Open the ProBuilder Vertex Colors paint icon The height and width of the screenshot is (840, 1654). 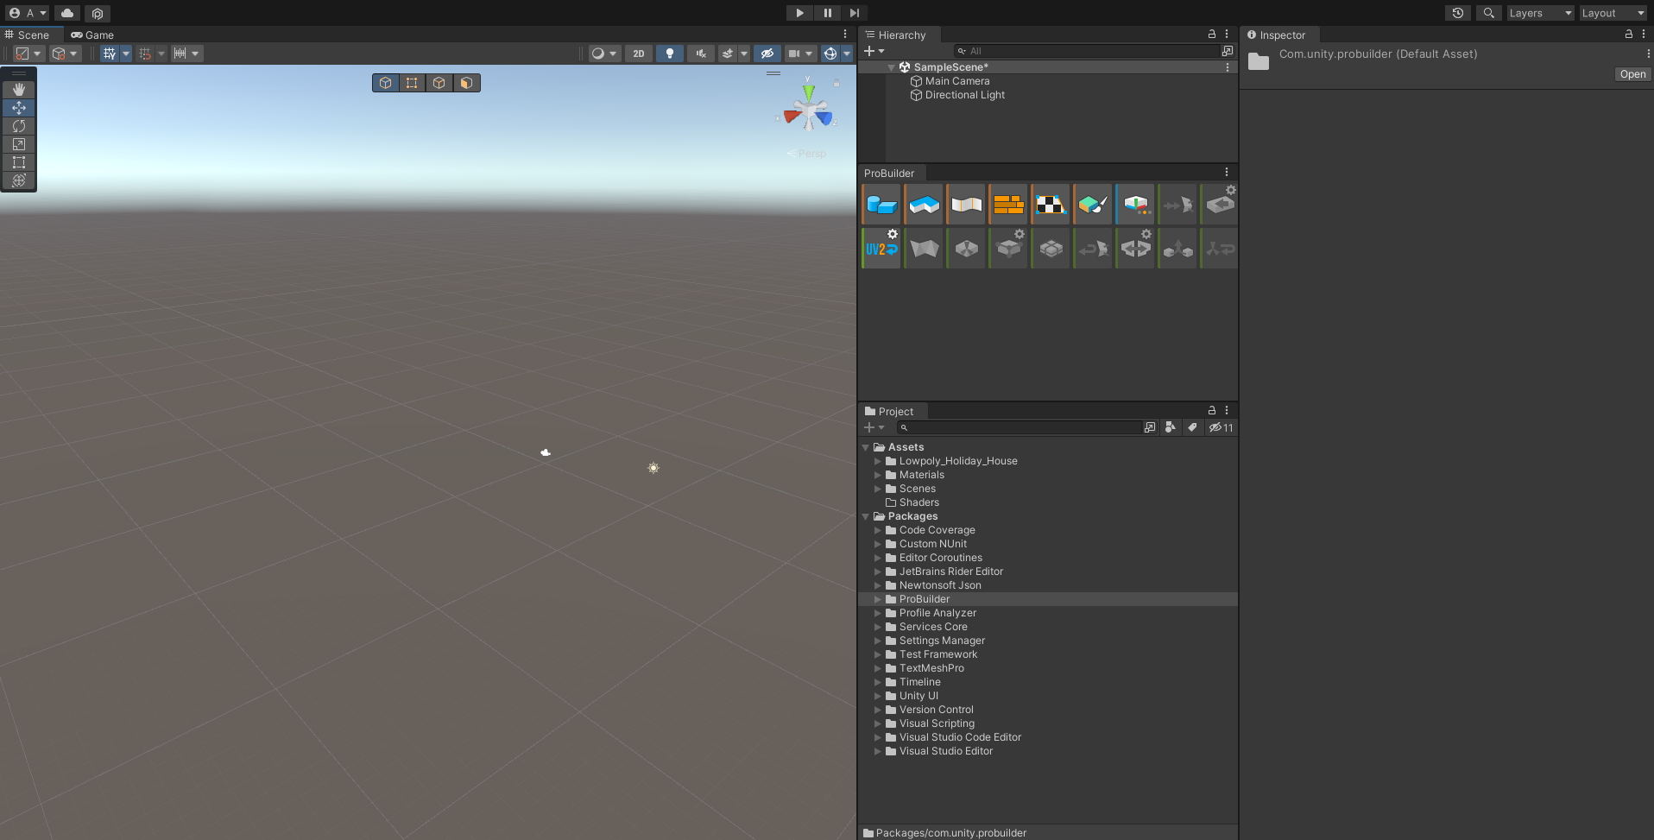click(x=1092, y=205)
